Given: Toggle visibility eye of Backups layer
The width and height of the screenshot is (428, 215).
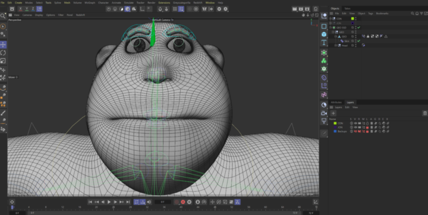Looking at the screenshot, I should click(355, 131).
